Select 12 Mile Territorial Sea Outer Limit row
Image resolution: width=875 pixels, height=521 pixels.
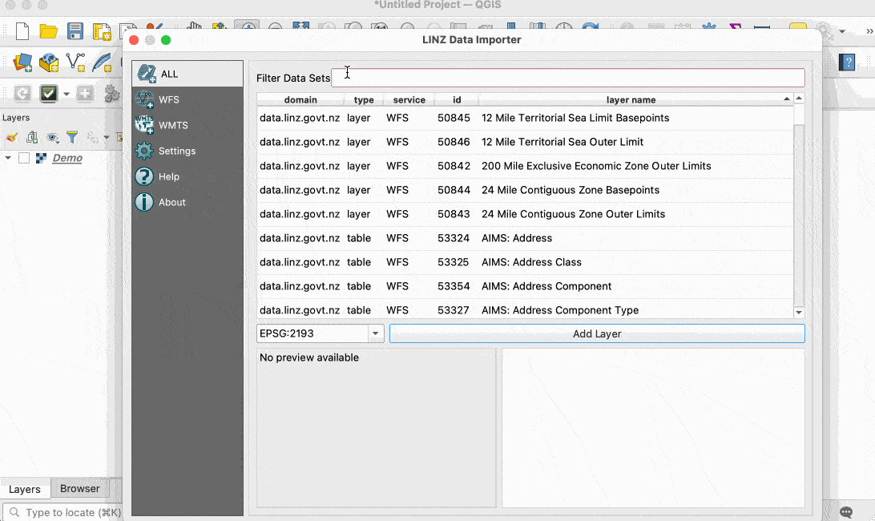click(525, 142)
